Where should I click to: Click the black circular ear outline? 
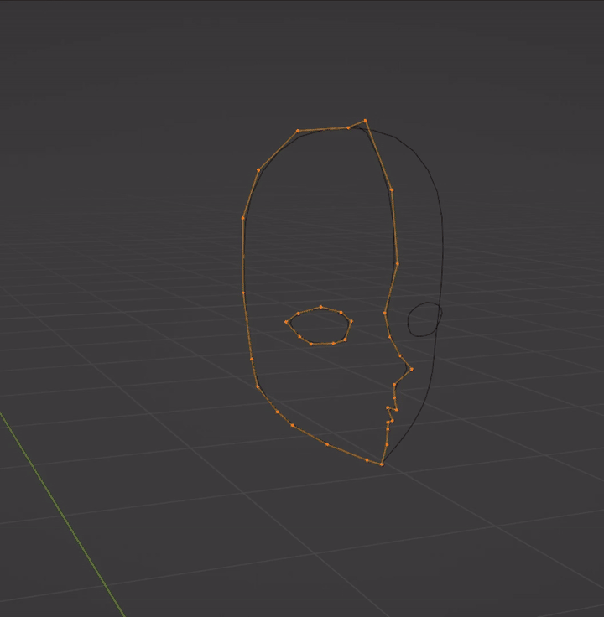tap(424, 319)
